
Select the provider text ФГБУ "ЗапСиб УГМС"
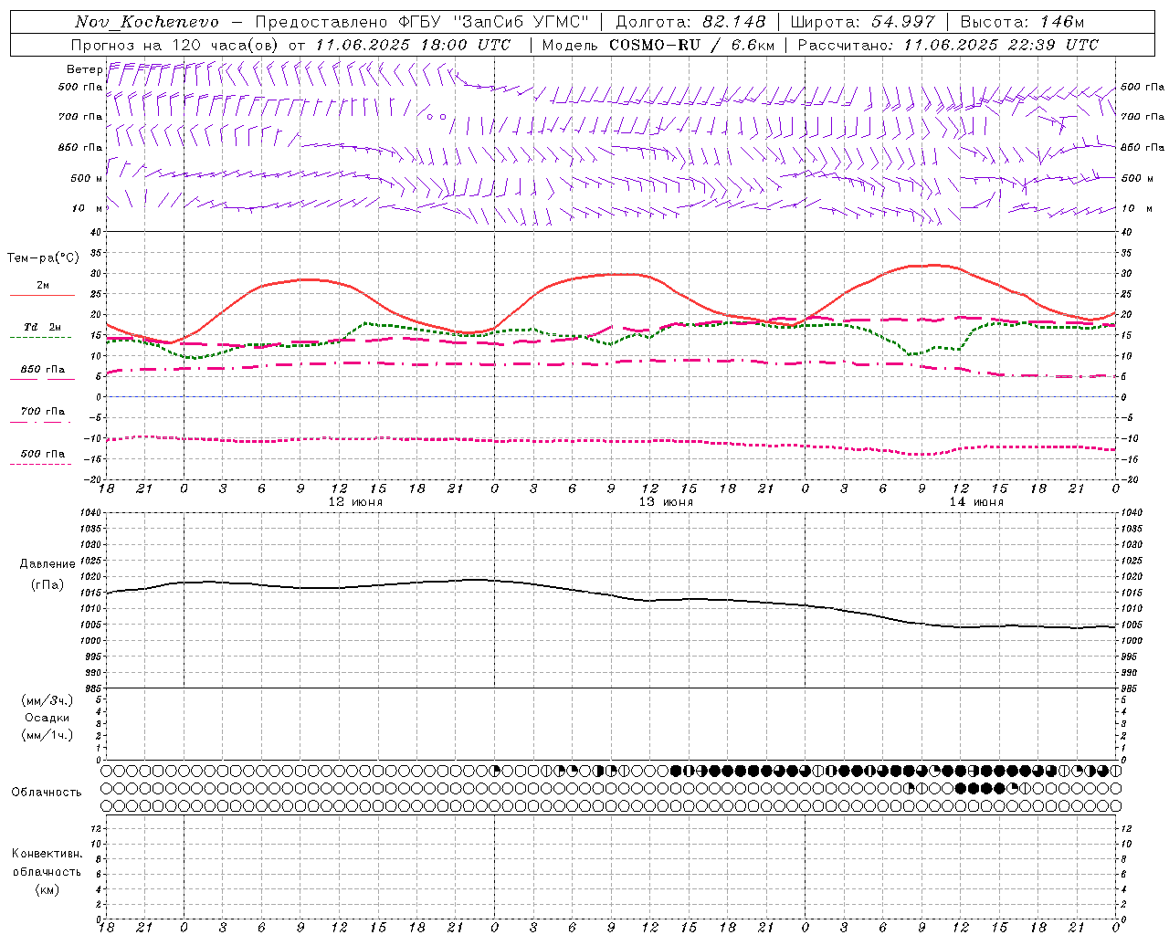[494, 22]
